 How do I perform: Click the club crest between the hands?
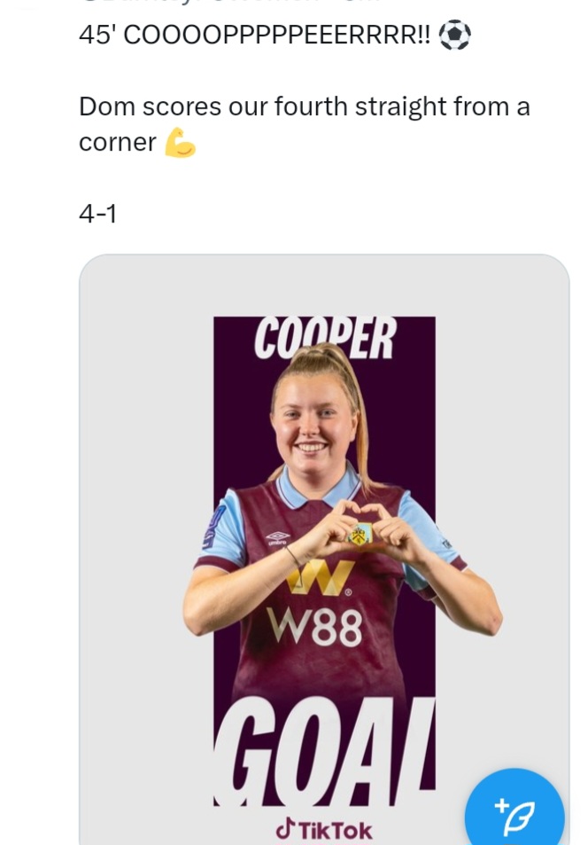click(360, 534)
